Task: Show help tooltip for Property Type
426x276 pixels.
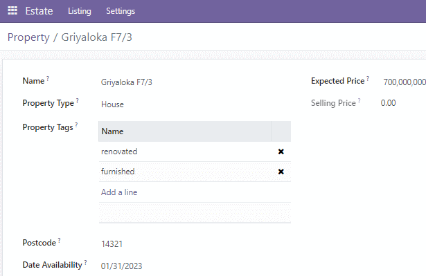Action: [x=78, y=101]
